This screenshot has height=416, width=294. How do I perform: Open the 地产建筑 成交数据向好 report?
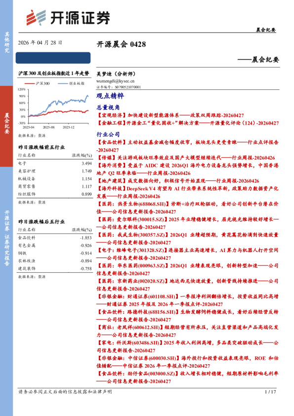(178, 181)
